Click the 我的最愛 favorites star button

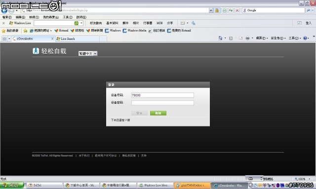tap(10, 31)
